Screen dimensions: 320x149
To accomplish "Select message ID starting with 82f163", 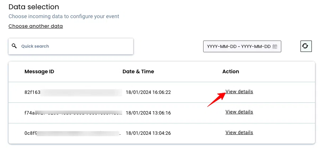I will 73,92.
